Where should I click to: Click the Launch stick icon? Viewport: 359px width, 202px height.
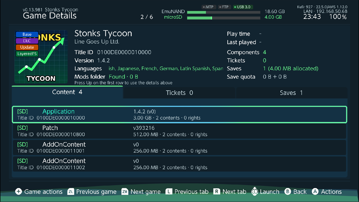tap(255, 191)
